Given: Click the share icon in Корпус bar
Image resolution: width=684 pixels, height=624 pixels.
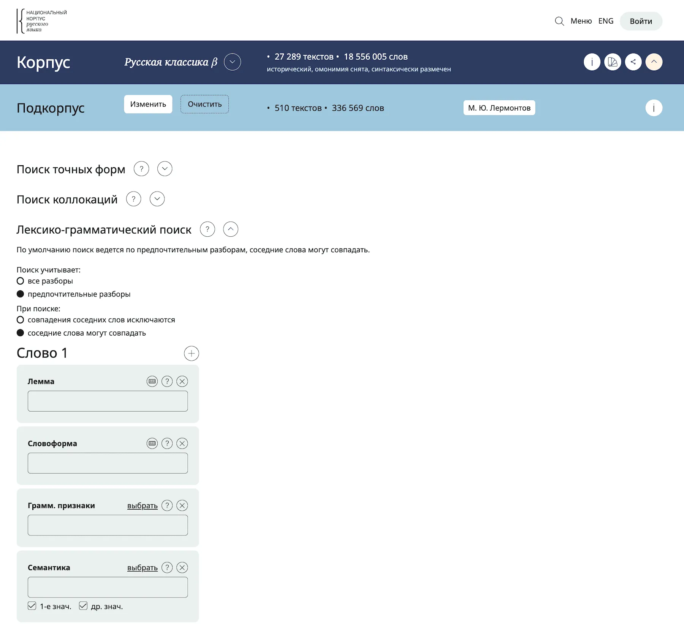Looking at the screenshot, I should coord(633,62).
